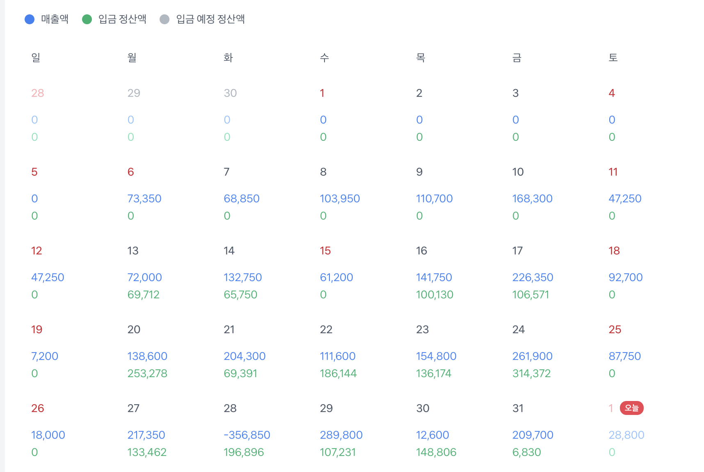704x472 pixels.
Task: Click the blue 매출액 legend dot
Action: (x=30, y=19)
